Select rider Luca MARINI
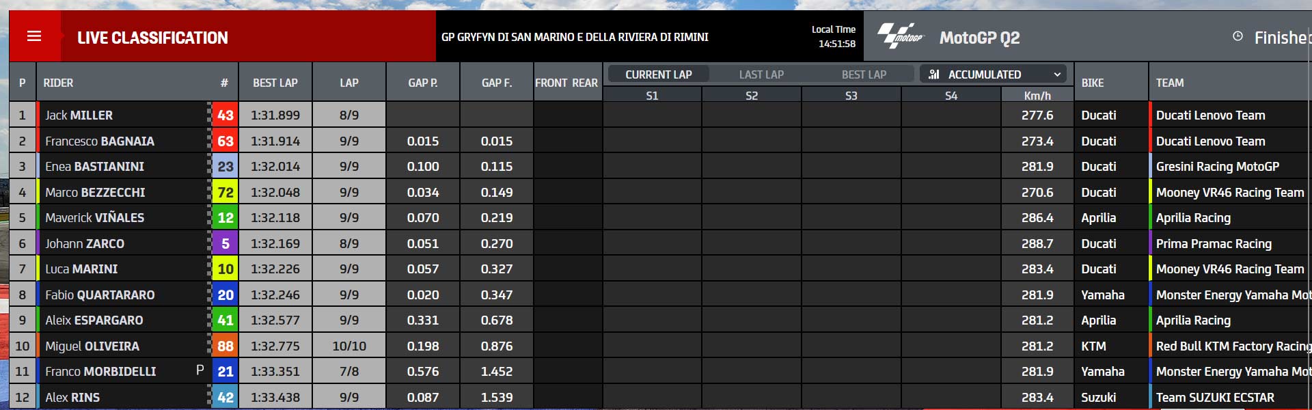1312x410 pixels. tap(81, 269)
